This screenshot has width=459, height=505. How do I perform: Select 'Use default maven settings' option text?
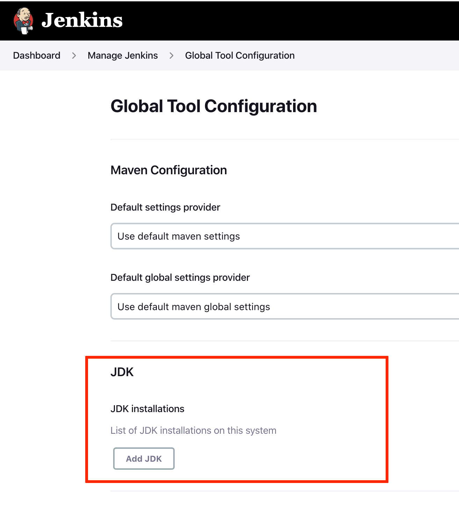pyautogui.click(x=178, y=236)
